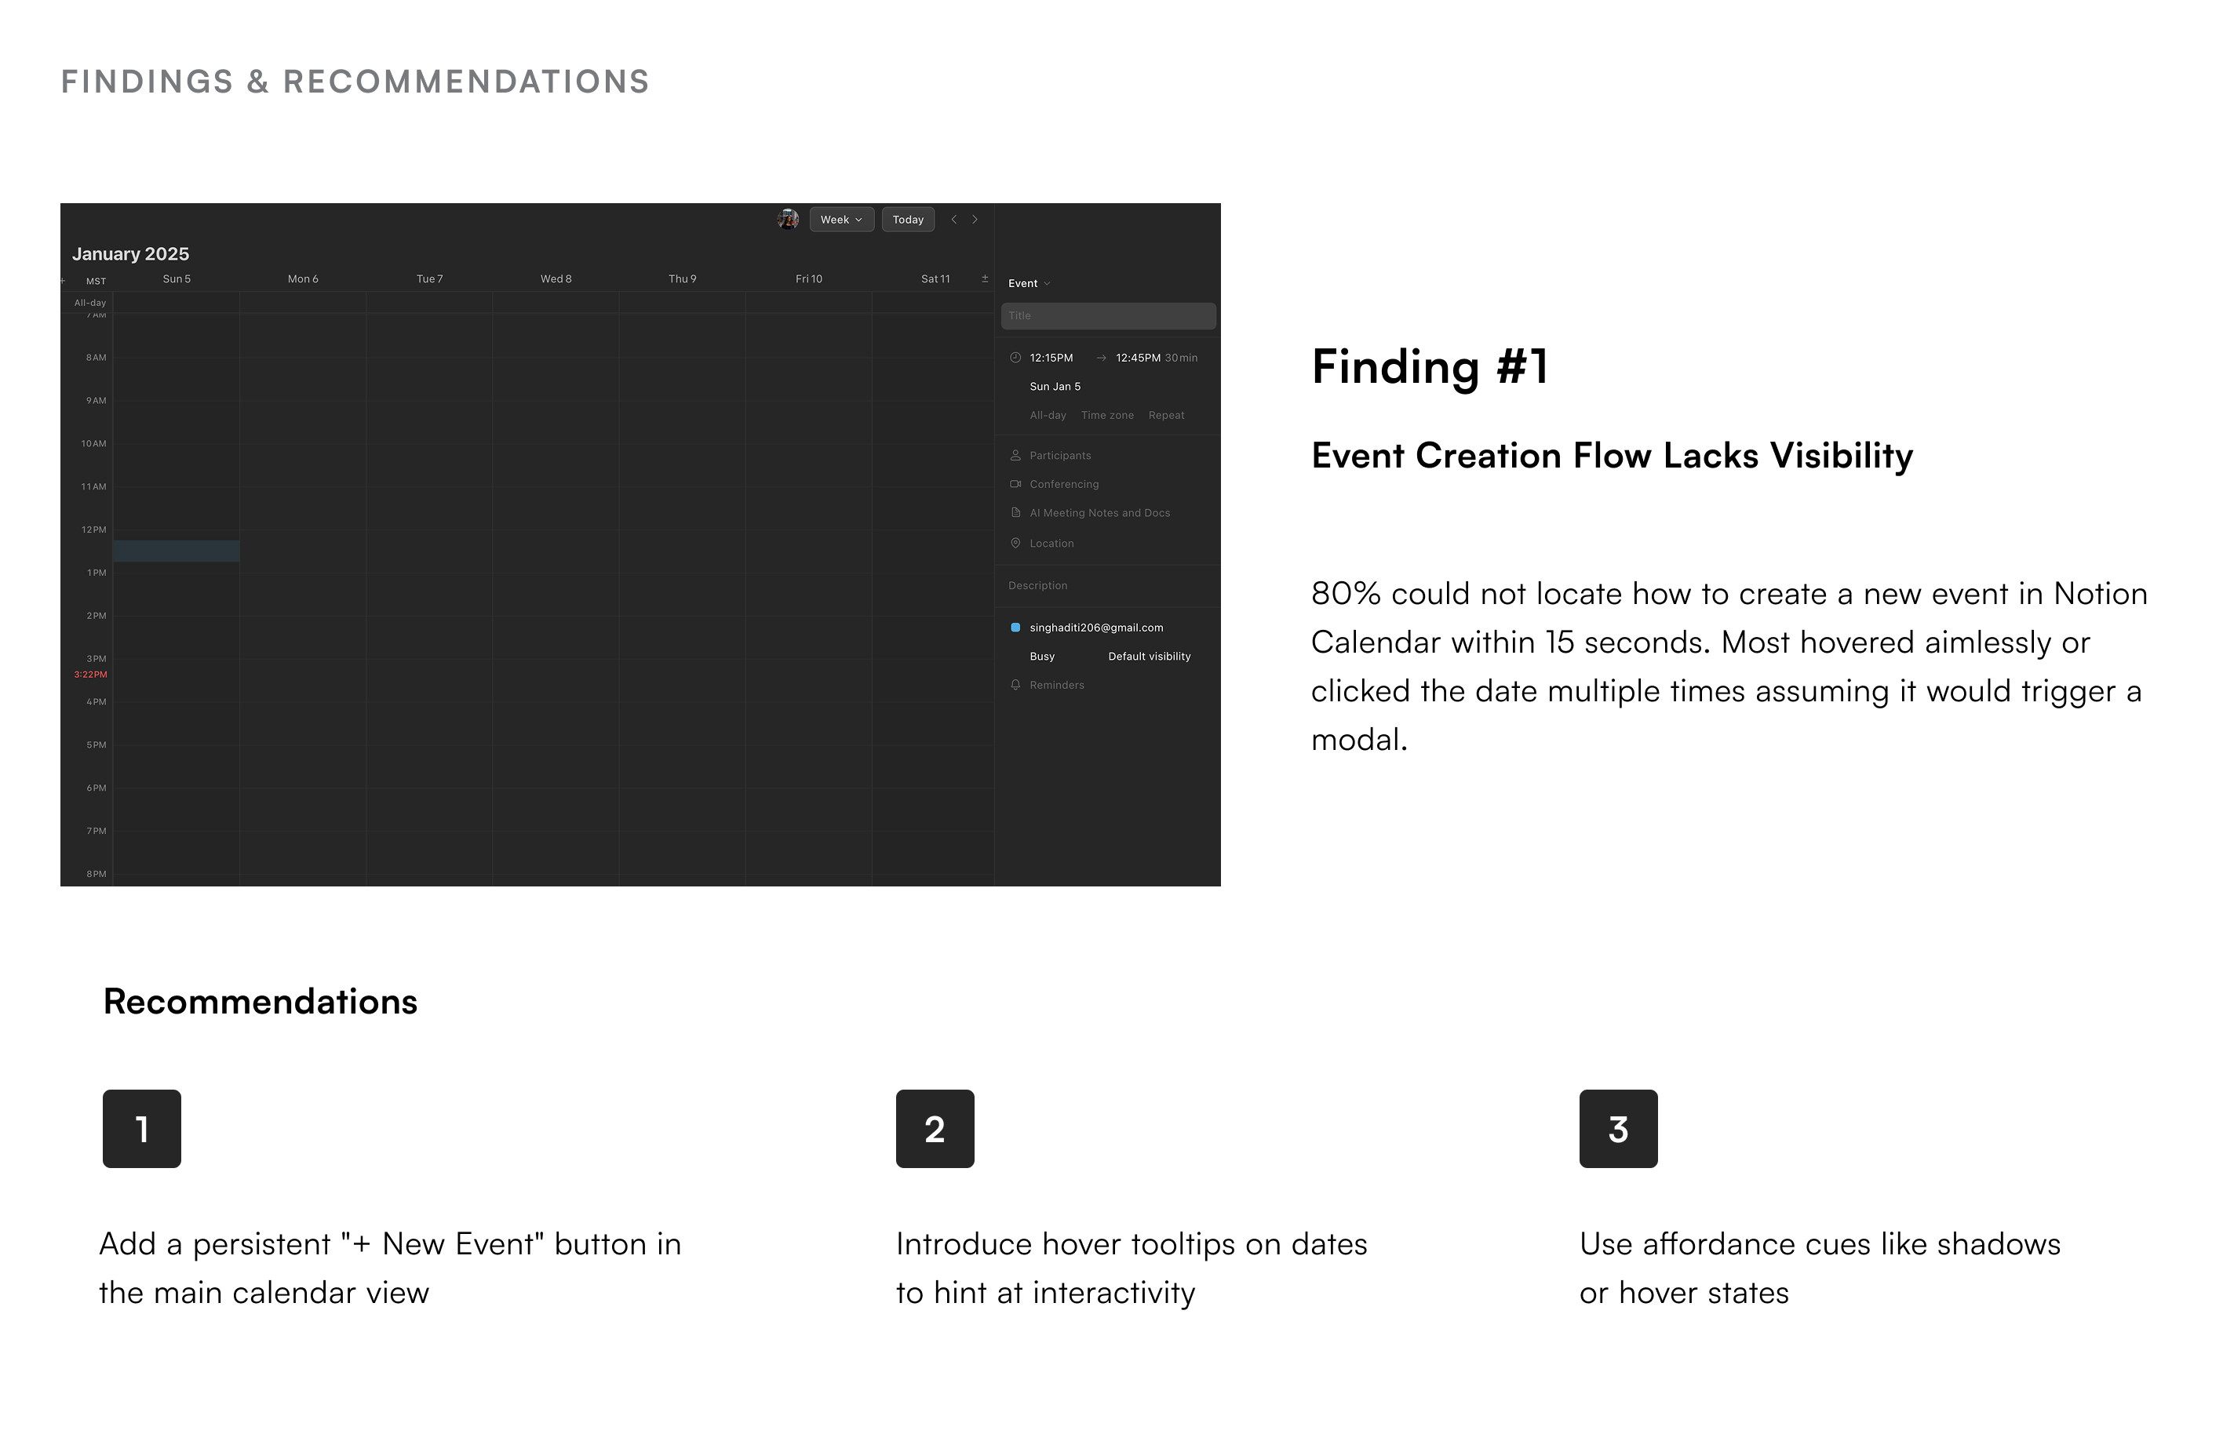Click the 12:15PM start time

tap(1051, 358)
